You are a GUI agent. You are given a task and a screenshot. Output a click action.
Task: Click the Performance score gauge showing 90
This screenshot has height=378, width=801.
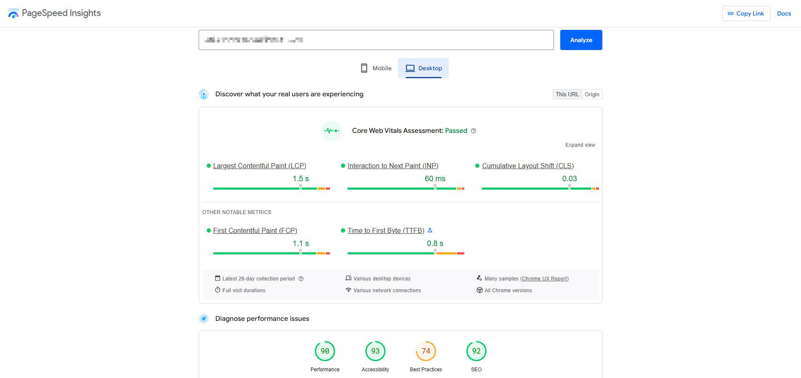pyautogui.click(x=325, y=351)
